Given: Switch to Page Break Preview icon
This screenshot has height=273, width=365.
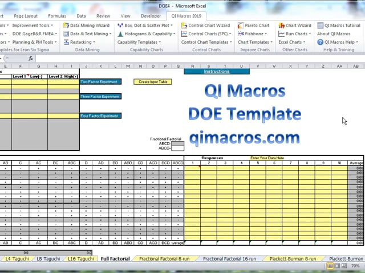Looking at the screenshot, I should pos(344,266).
